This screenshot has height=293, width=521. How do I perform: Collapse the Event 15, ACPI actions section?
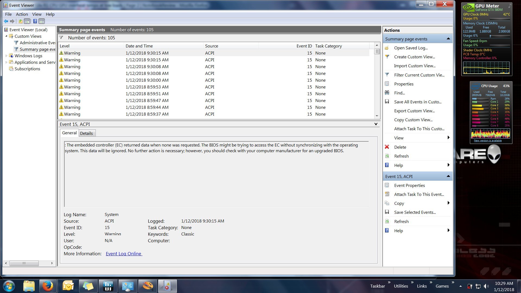(x=448, y=176)
